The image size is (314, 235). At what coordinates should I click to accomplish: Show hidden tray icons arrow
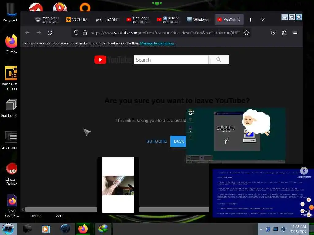coord(261,229)
